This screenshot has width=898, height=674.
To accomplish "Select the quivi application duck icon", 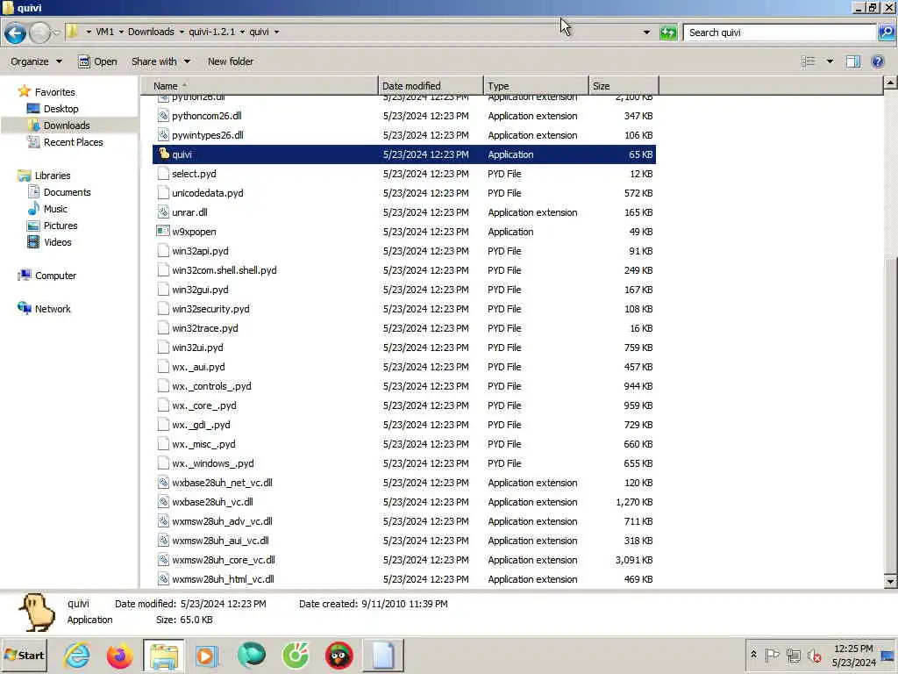I will (163, 154).
